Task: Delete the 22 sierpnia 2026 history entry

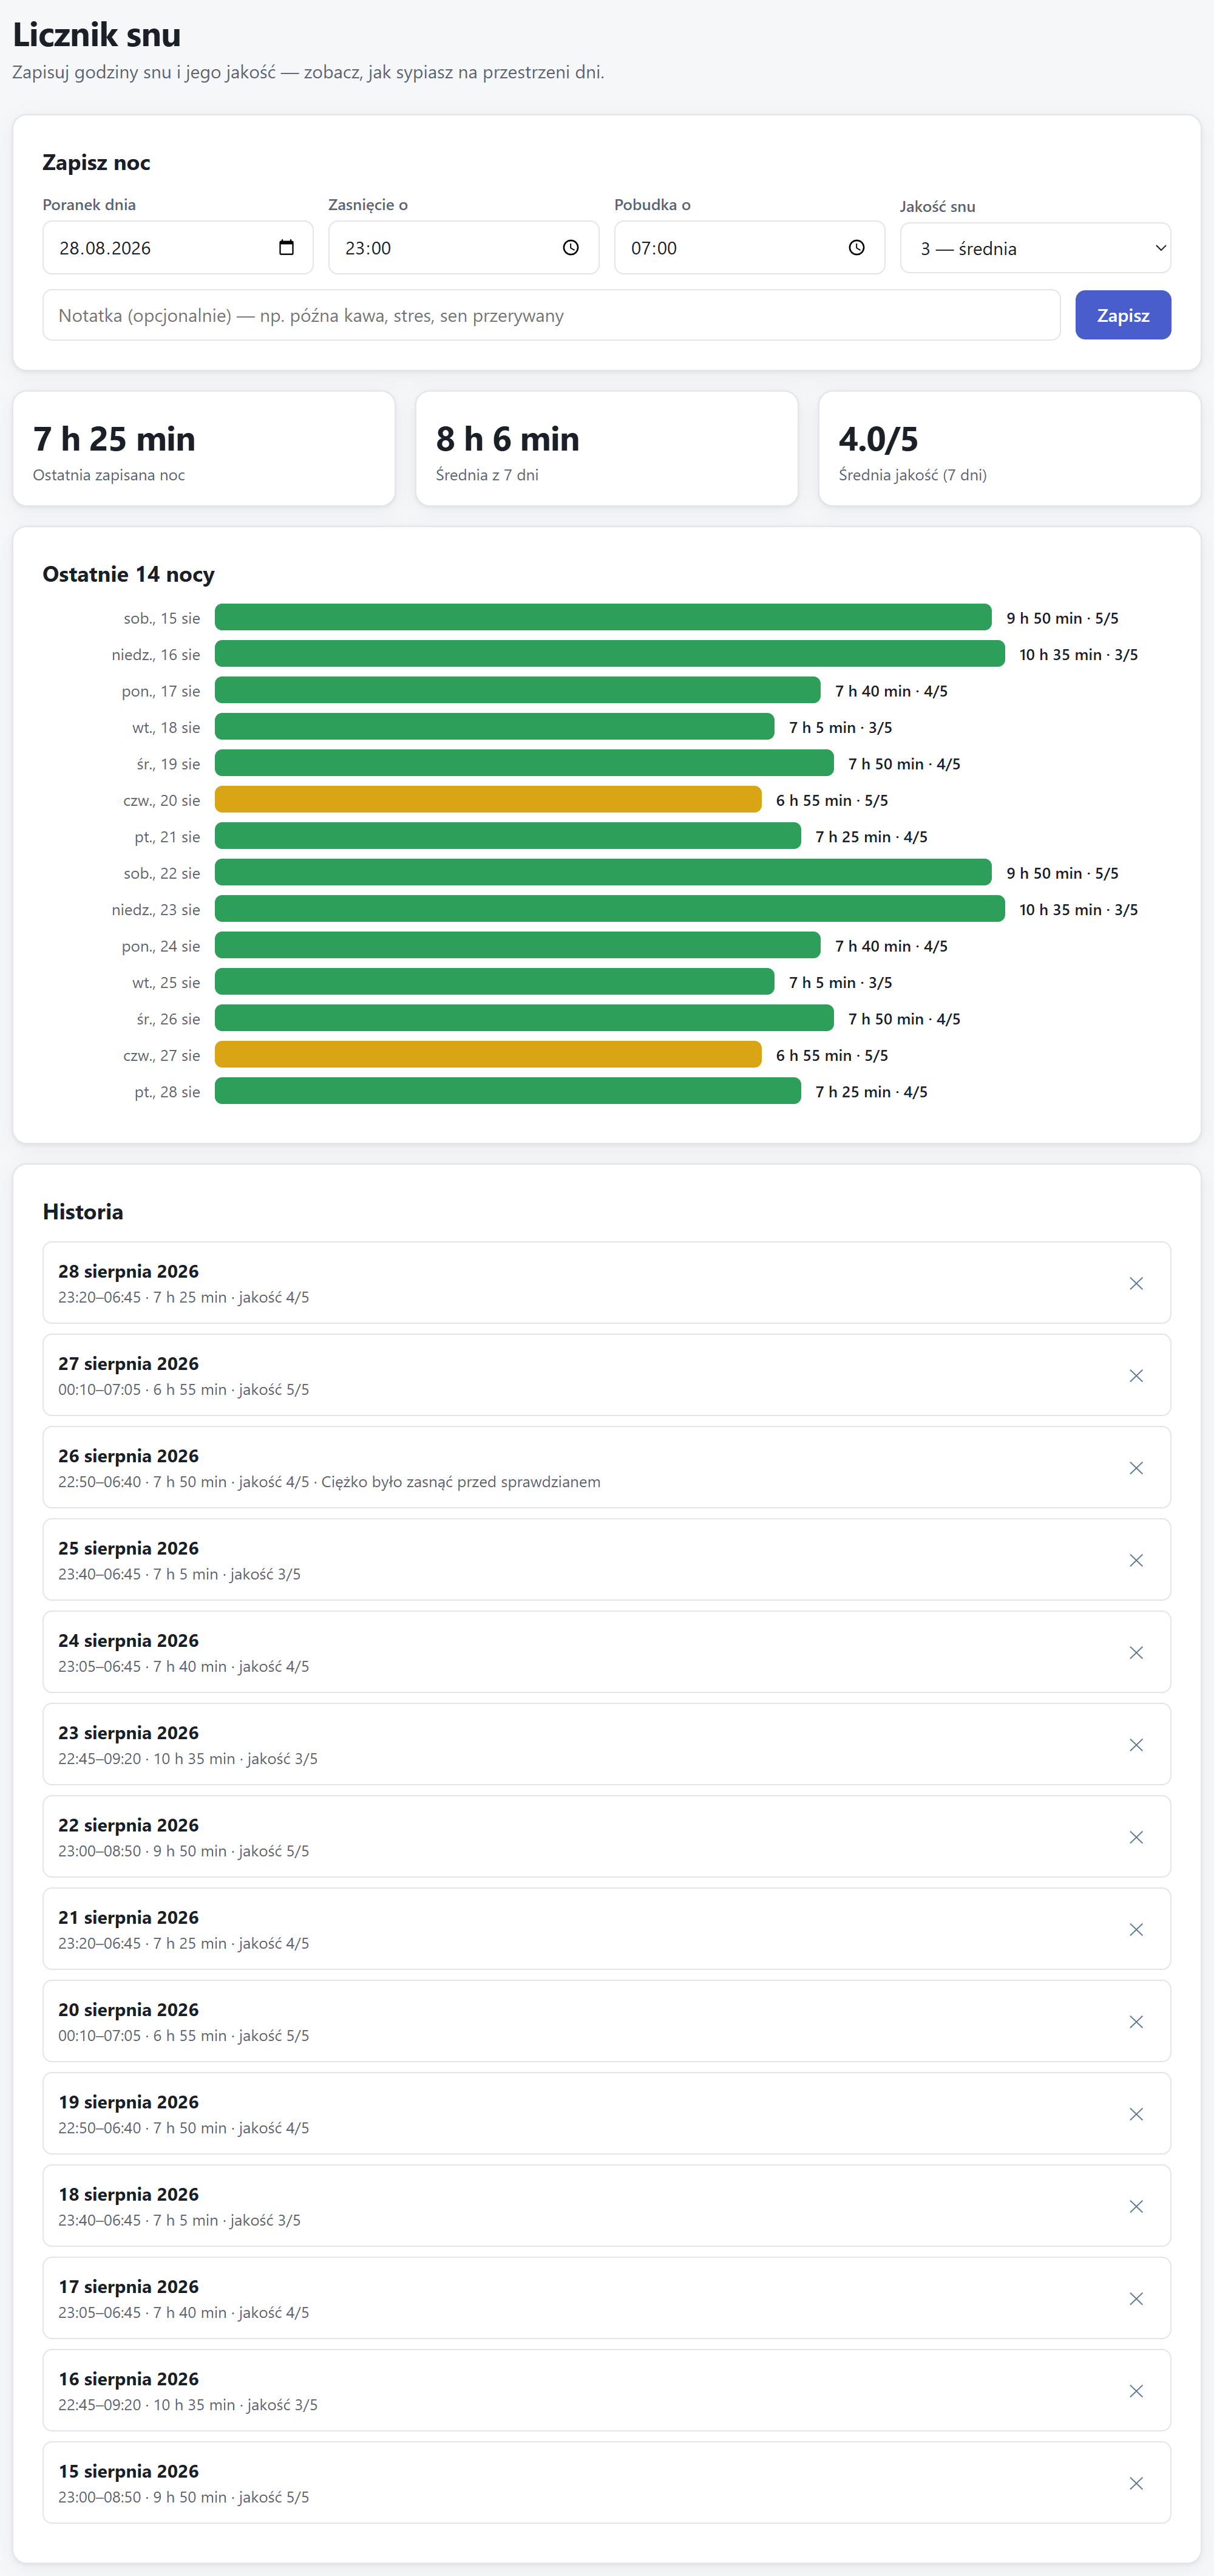Action: pos(1136,1837)
